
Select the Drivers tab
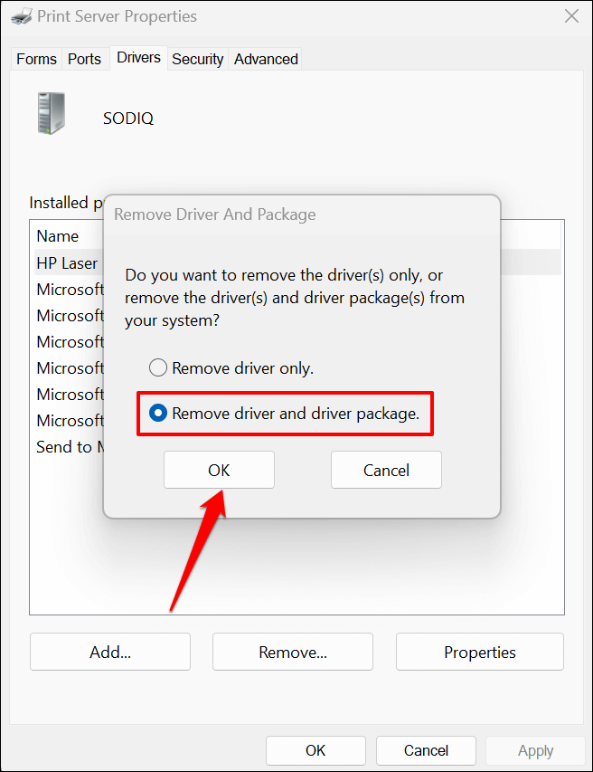click(x=138, y=58)
